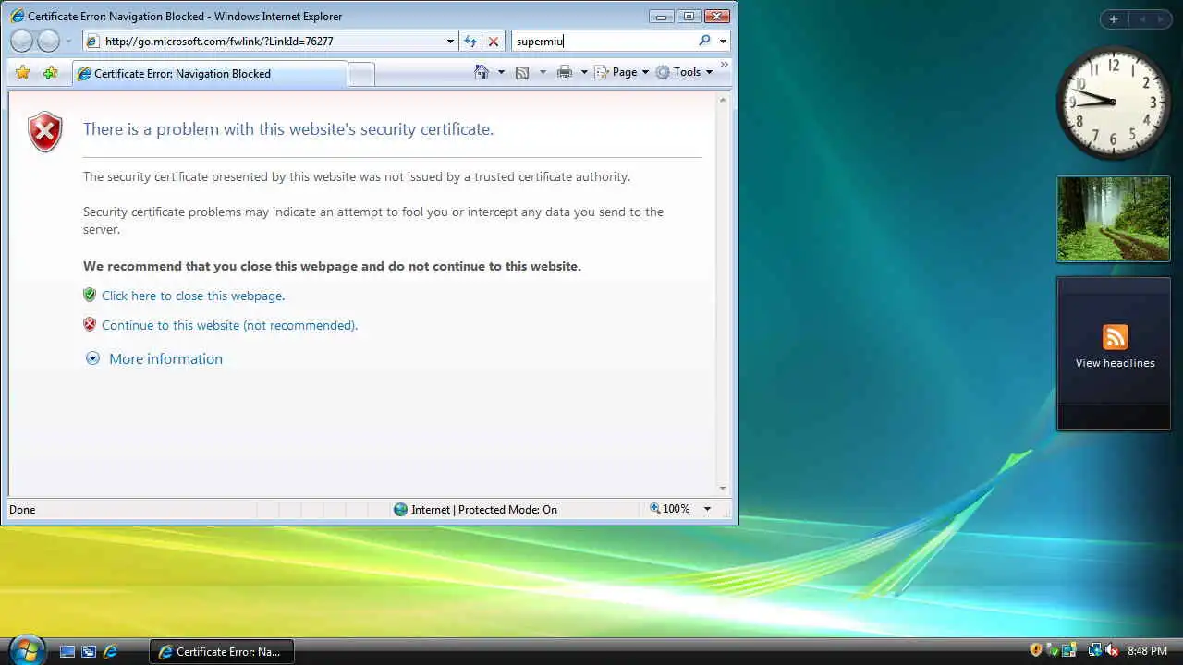Open the zoom level dropdown arrow
The width and height of the screenshot is (1183, 665).
[x=707, y=509]
